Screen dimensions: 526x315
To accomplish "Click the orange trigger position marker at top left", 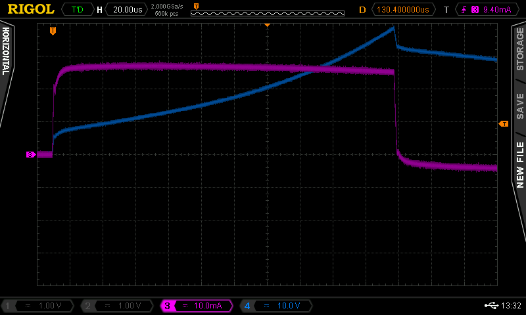I will coord(53,30).
